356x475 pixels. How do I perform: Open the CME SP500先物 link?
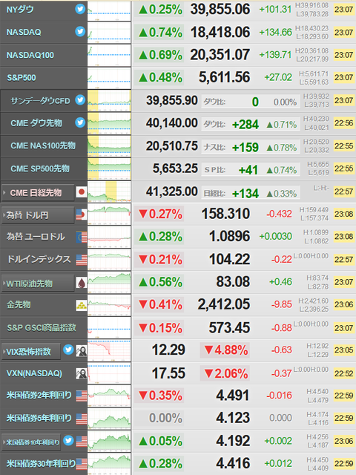(x=40, y=168)
